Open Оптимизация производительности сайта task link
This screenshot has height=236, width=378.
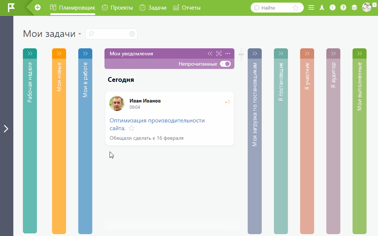tap(157, 124)
